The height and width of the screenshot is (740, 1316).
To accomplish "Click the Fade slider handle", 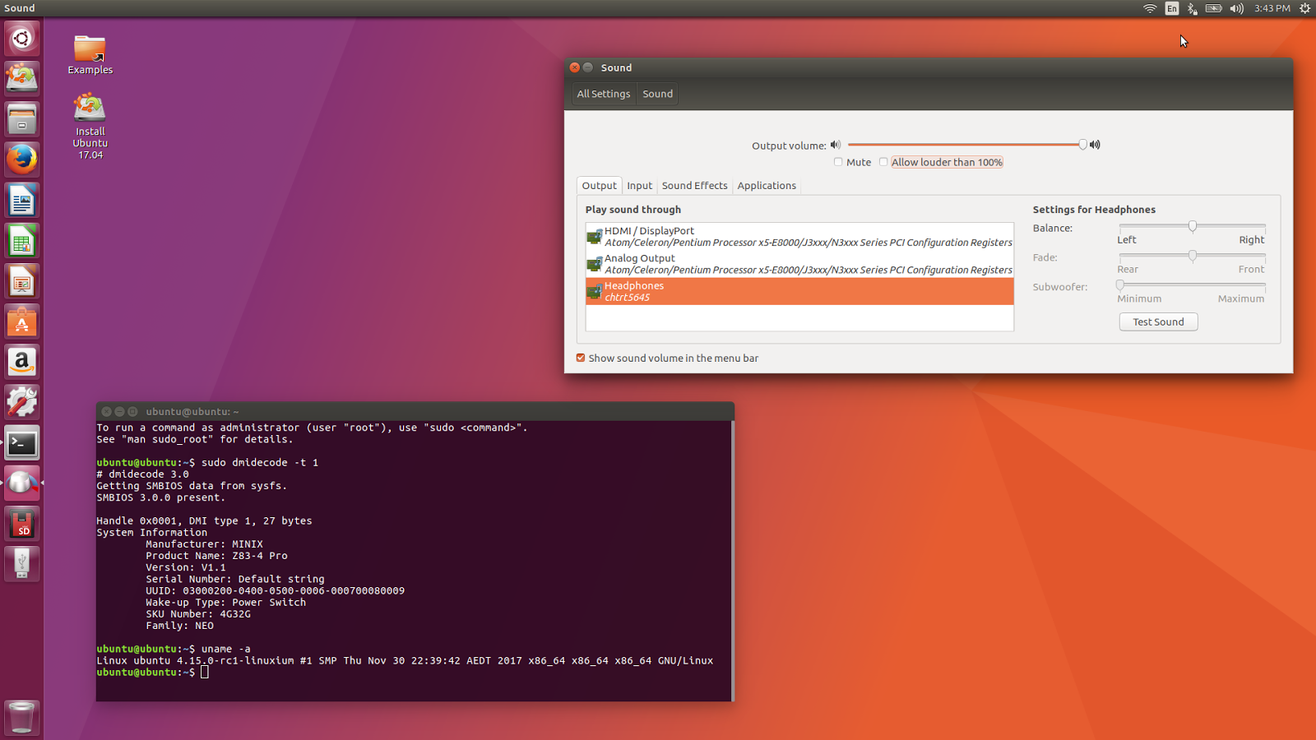I will tap(1192, 256).
